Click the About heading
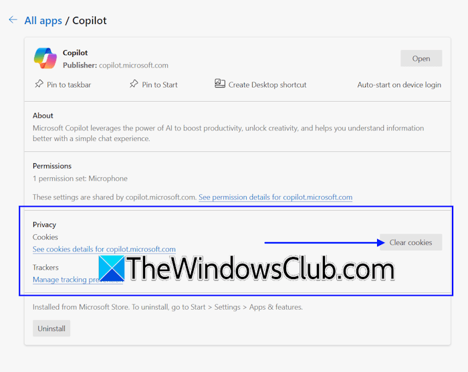 click(x=43, y=116)
